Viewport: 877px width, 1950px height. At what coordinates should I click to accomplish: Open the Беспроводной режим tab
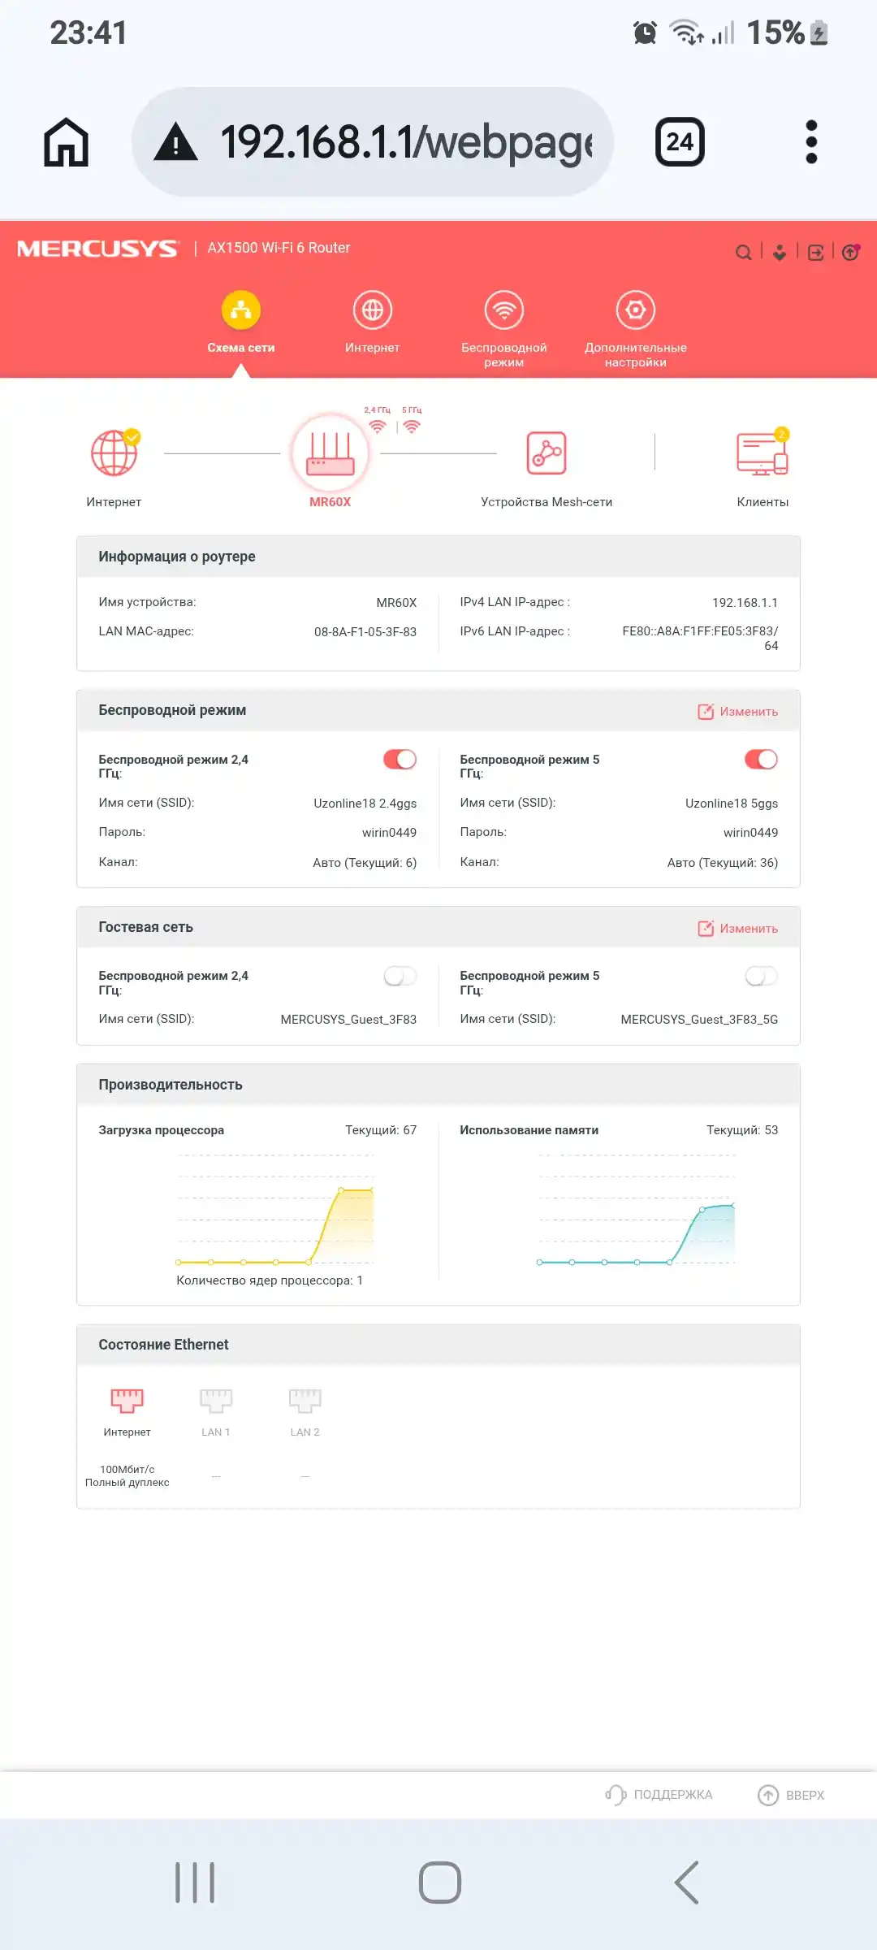[504, 329]
